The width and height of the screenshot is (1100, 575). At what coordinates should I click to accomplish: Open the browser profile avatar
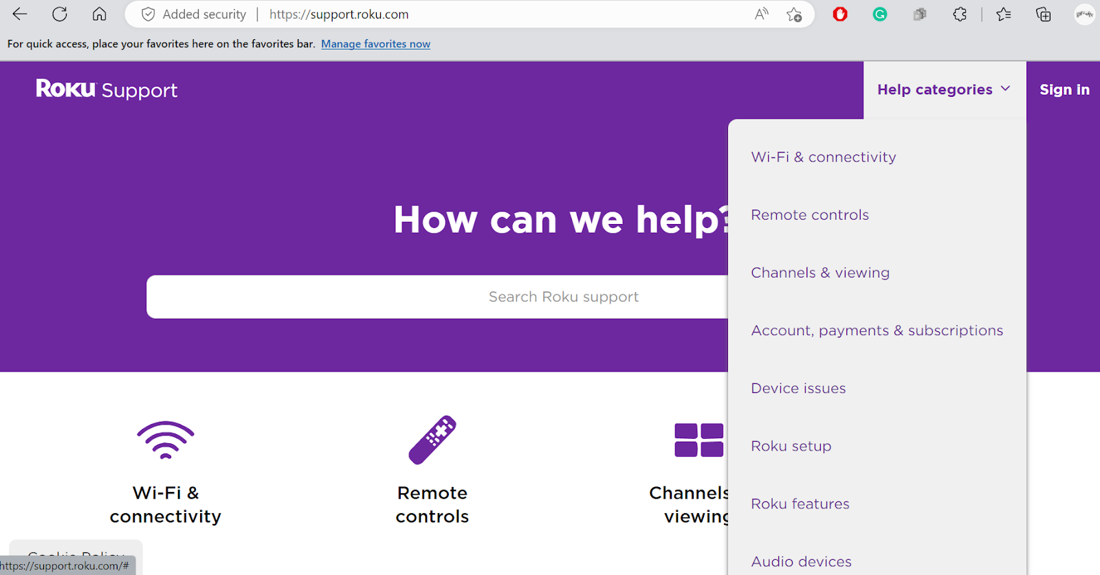point(1084,14)
